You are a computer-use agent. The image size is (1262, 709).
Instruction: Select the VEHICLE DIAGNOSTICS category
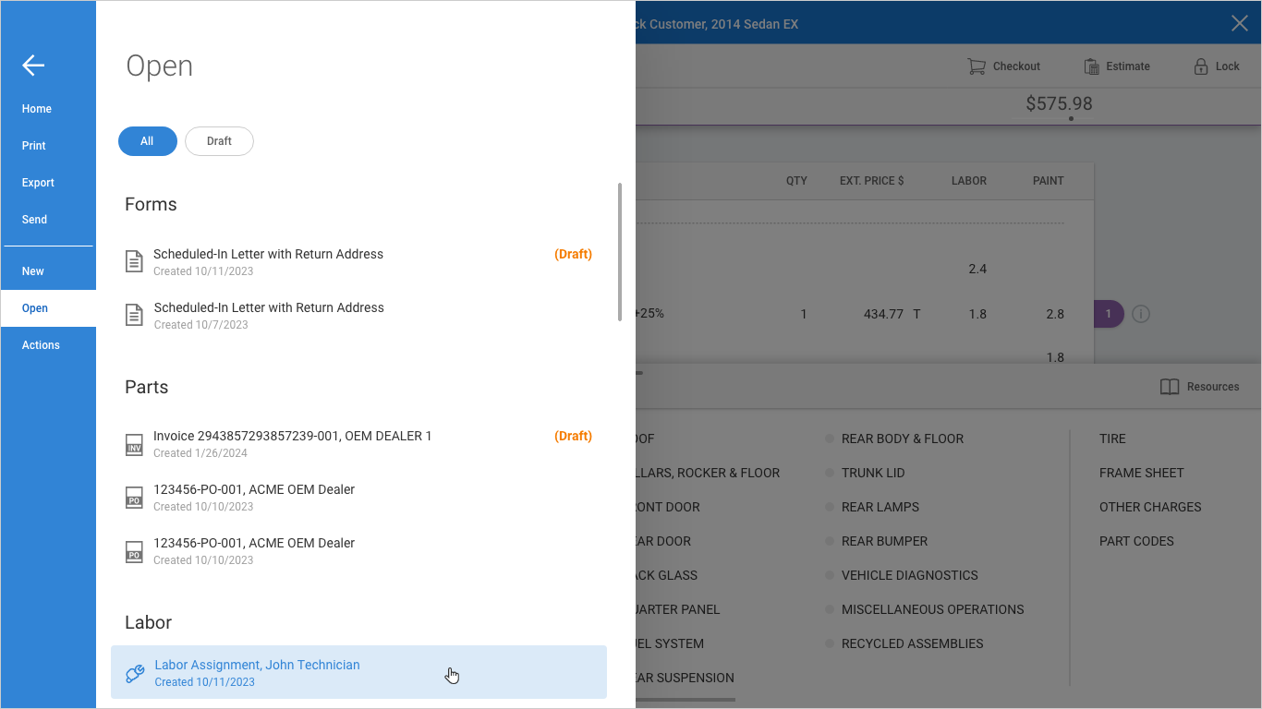coord(909,575)
